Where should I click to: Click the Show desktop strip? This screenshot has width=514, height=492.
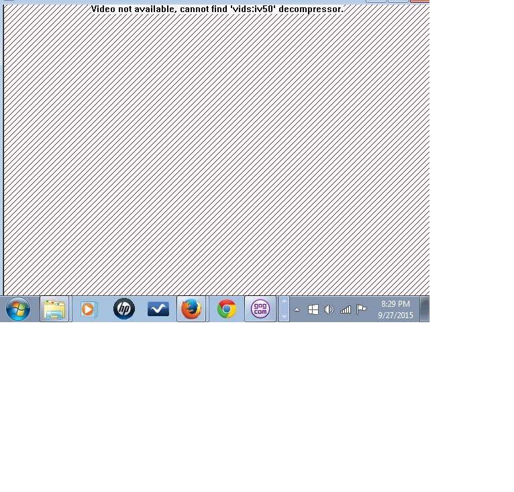pyautogui.click(x=425, y=309)
